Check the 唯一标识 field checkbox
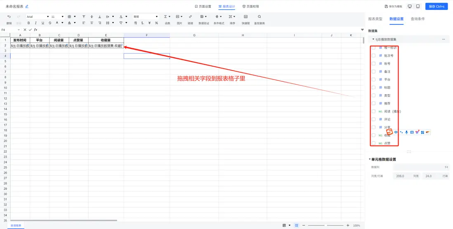This screenshot has height=229, width=453. click(x=373, y=47)
